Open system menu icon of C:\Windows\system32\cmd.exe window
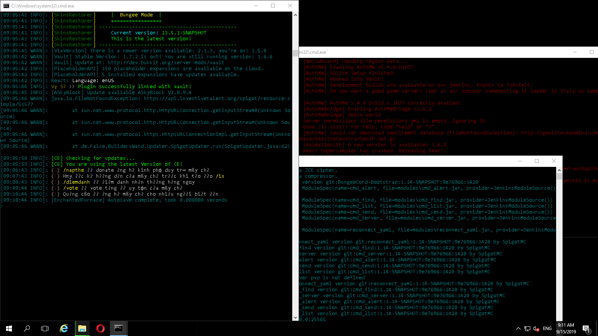Screen dimensions: 598x336 pyautogui.click(x=6, y=6)
